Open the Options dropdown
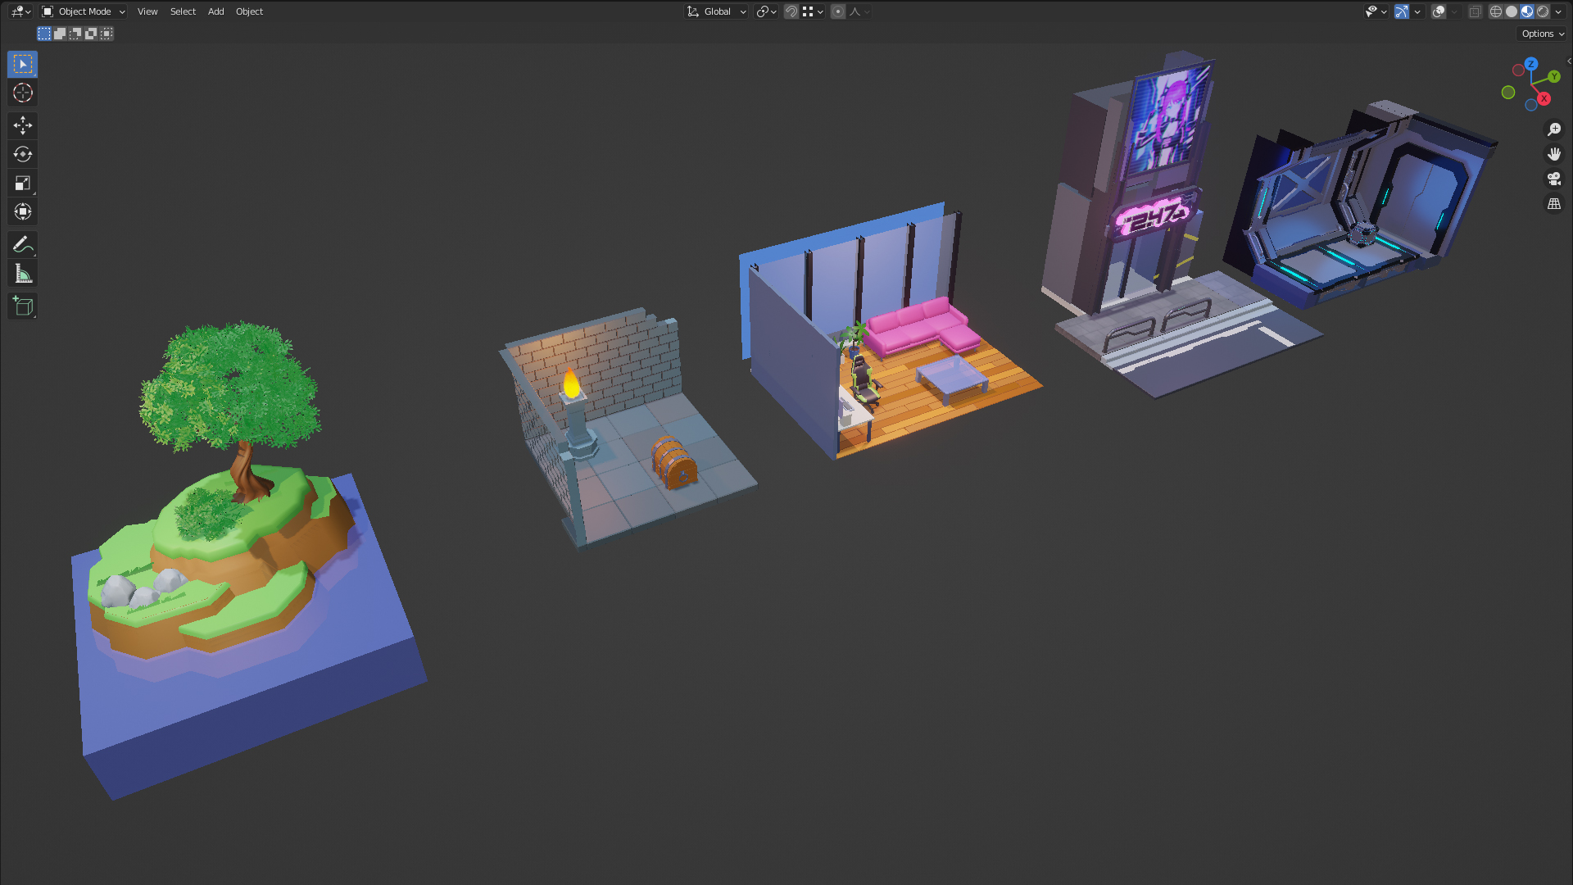 click(x=1543, y=34)
